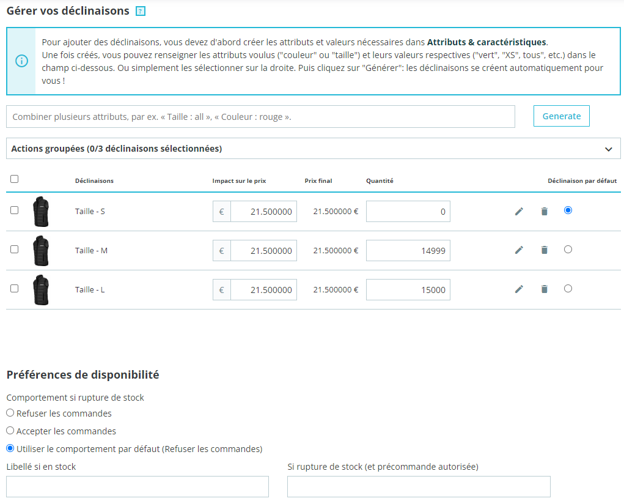Edit the Taille - L combination with pencil icon

[519, 289]
